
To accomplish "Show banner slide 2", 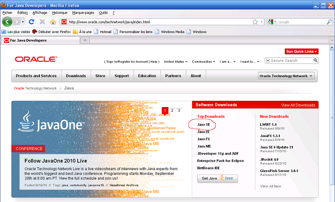I will click(x=172, y=110).
